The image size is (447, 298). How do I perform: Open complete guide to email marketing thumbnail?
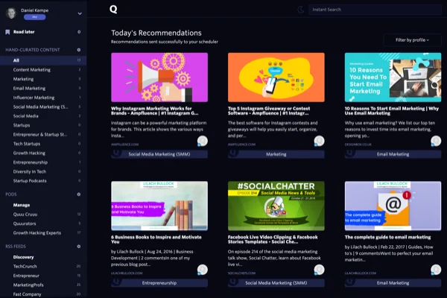[393, 206]
